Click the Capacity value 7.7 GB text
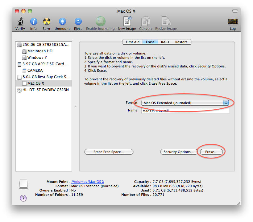Screen dimensions: 253x222 coord(177,182)
